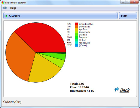This screenshot has width=140, height=108.
Task: Select the yellow AppData legend swatch
Action: pyautogui.click(x=76, y=29)
